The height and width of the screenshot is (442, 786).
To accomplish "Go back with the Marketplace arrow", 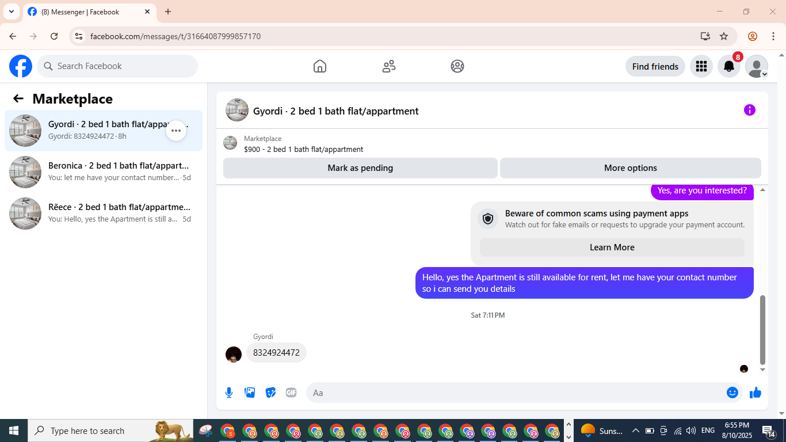I will 18,98.
